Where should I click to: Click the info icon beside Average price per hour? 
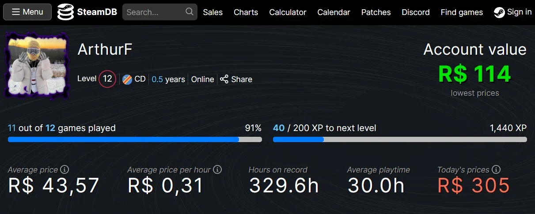coord(217,169)
